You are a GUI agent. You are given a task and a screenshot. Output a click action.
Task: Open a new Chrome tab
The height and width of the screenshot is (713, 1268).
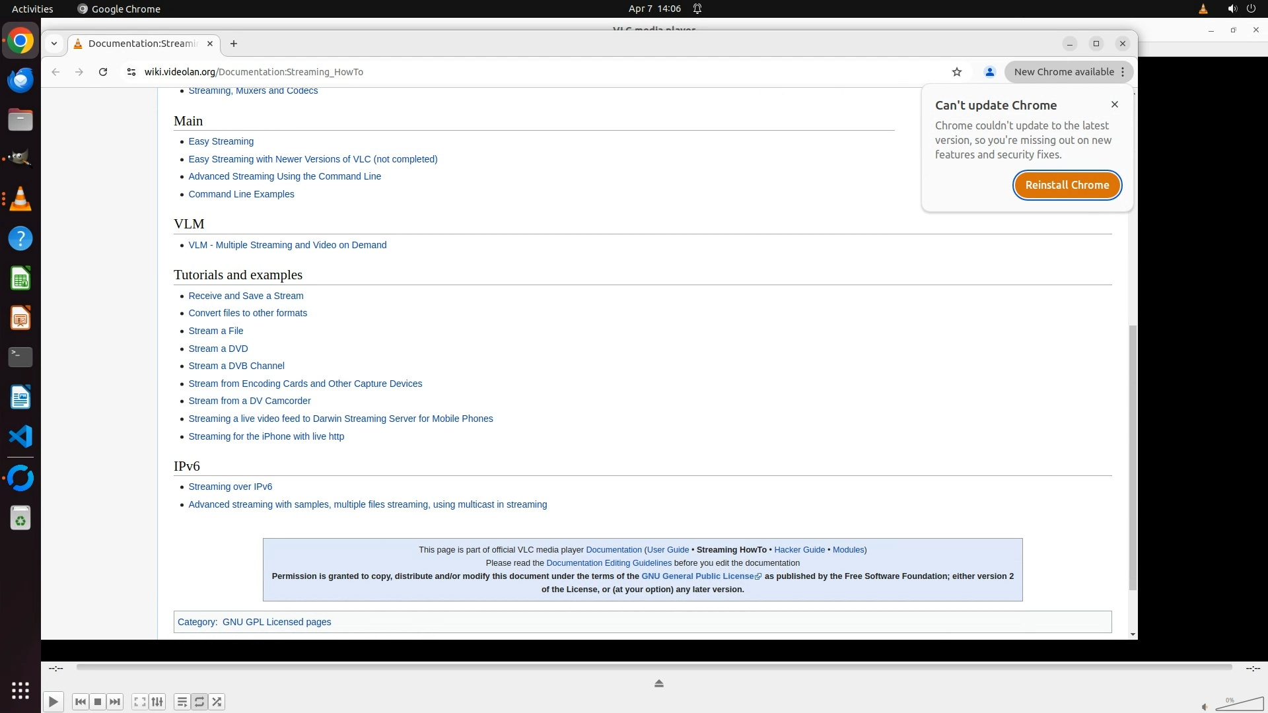234,44
